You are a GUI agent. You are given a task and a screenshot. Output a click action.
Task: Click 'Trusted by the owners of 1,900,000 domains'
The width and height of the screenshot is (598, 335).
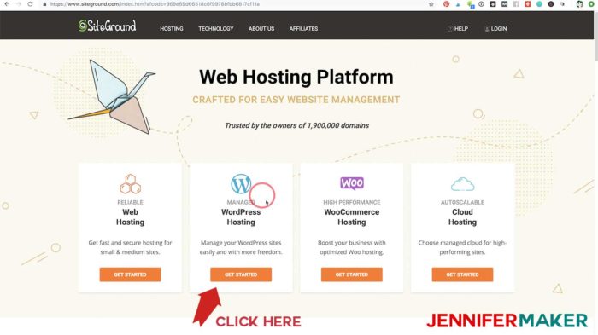tap(296, 125)
